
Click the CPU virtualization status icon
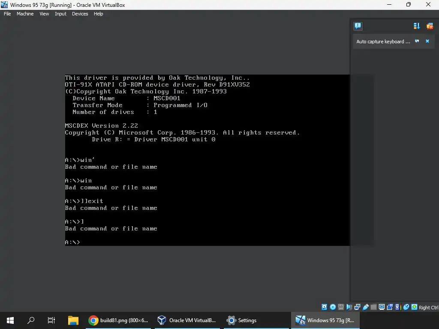click(398, 307)
